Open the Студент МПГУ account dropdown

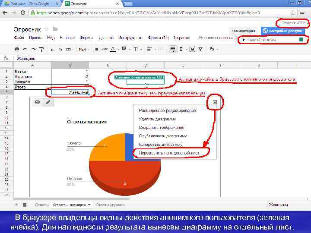point(294,23)
